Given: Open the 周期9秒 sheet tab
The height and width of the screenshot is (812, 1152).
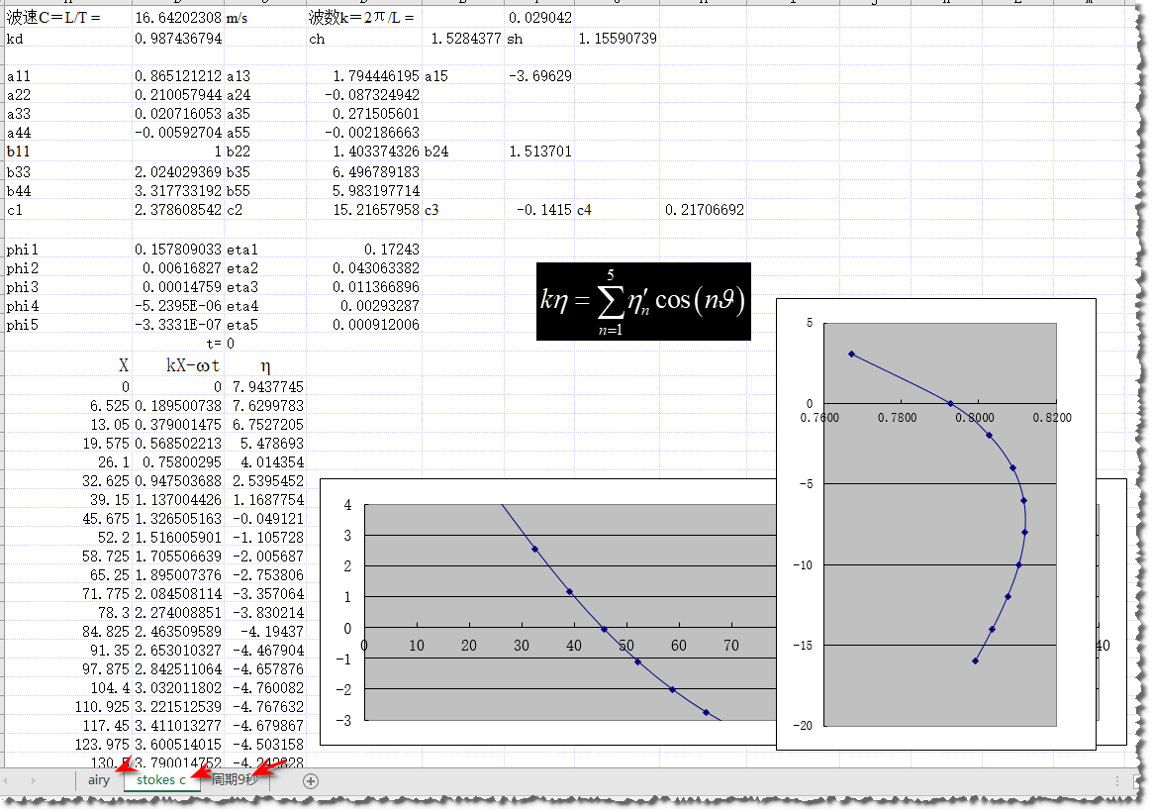Looking at the screenshot, I should pos(236,780).
